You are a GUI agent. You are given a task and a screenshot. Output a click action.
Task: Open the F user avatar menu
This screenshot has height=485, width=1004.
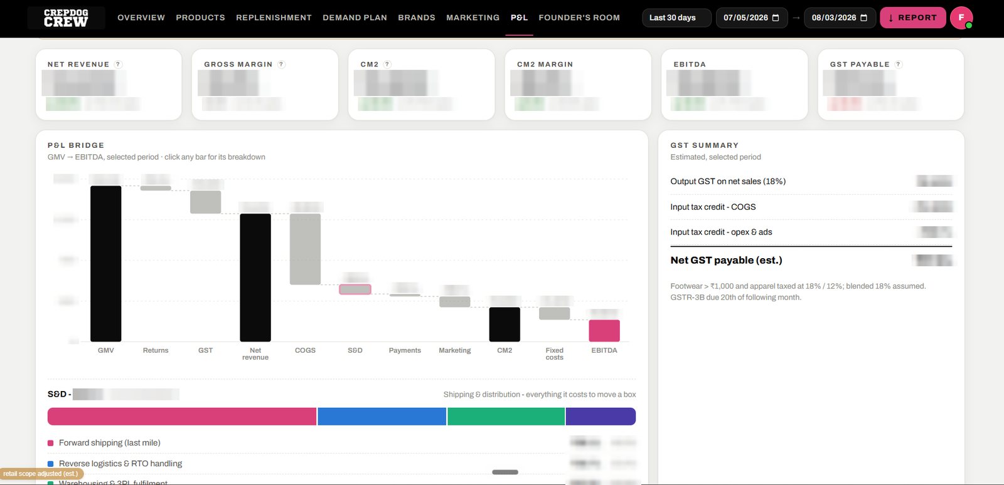961,18
